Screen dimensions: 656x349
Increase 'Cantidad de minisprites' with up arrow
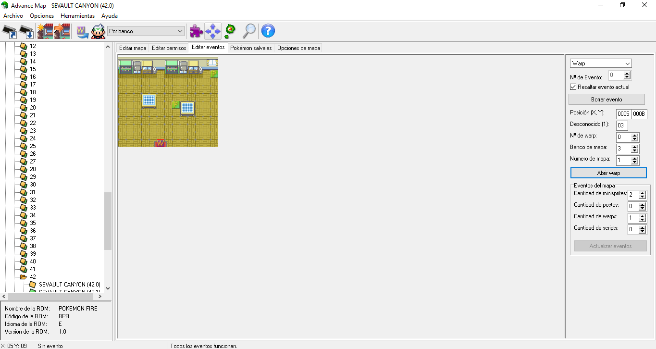pos(643,193)
